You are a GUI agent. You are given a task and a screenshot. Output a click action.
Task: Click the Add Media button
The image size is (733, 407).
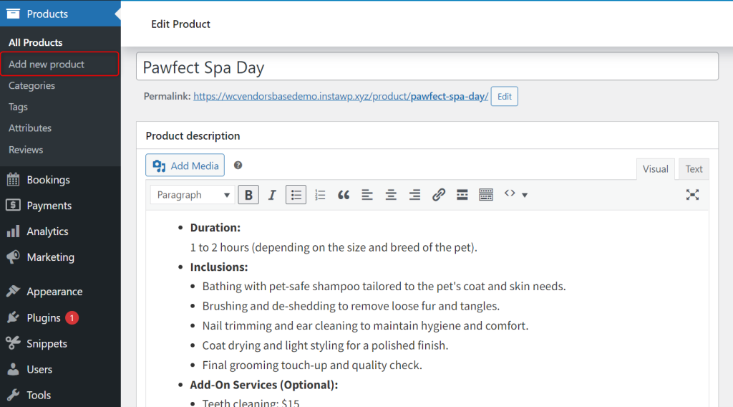tap(185, 166)
